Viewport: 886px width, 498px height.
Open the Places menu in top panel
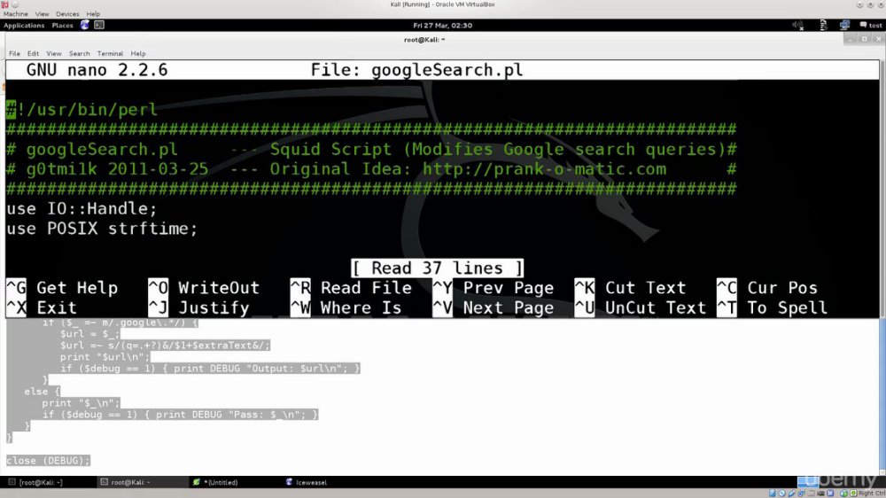[x=62, y=26]
